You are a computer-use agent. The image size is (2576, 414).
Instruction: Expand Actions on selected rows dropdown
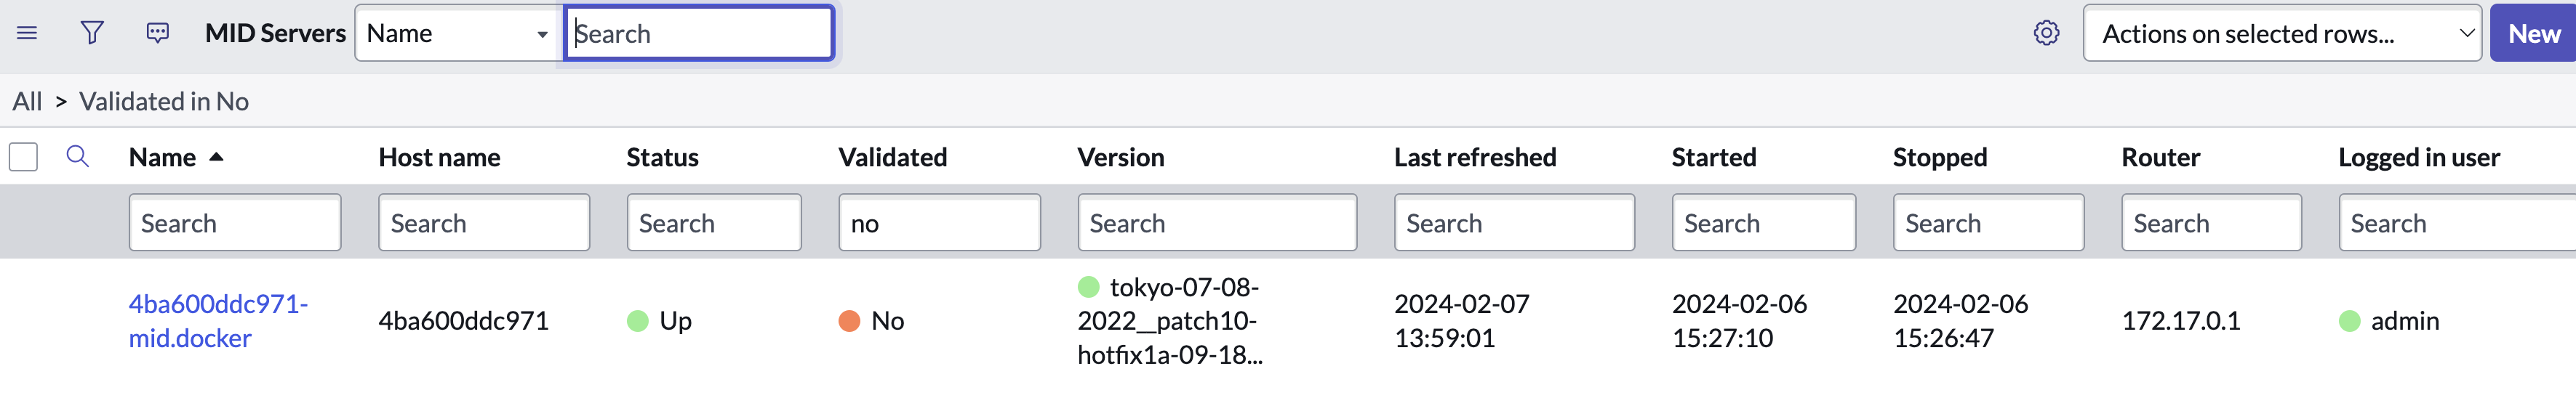2281,33
